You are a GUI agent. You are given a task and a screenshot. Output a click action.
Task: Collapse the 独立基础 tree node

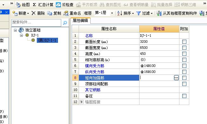click(x=15, y=30)
